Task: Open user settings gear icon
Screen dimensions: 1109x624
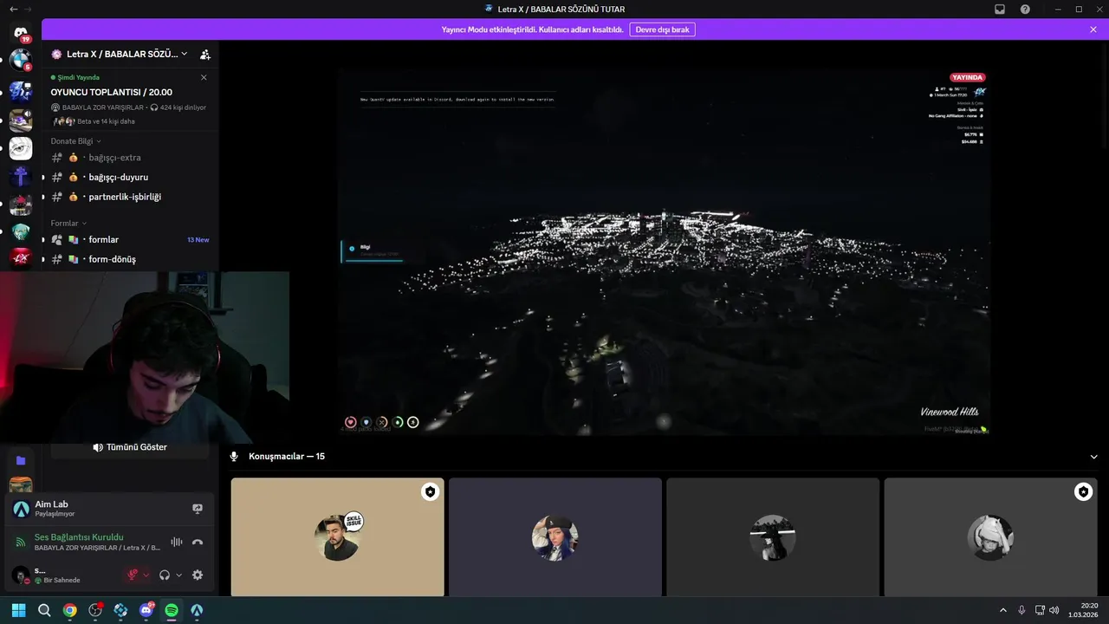Action: (x=198, y=575)
